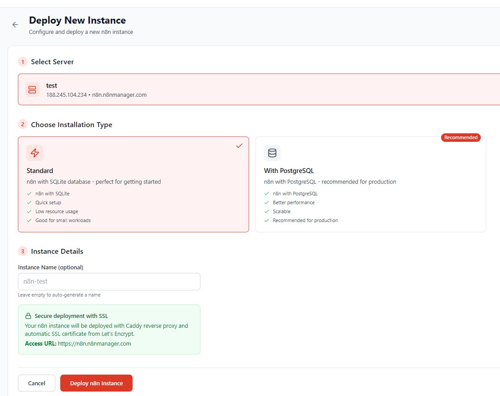Click 'Choose Installation Type' step title
Viewport: 500px width, 396px height.
pyautogui.click(x=71, y=124)
